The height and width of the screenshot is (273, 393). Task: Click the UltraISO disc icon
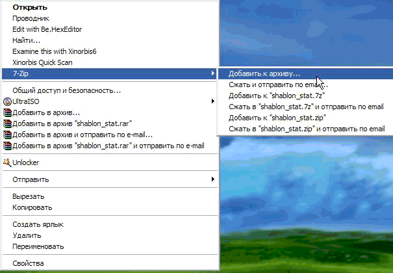coord(8,101)
